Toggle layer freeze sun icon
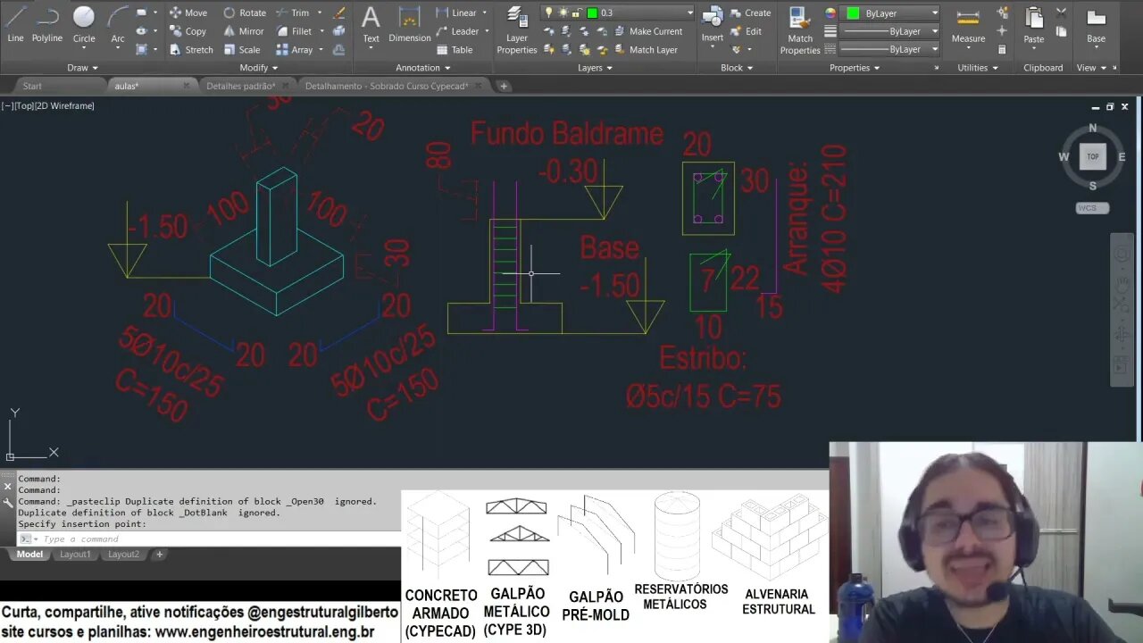This screenshot has height=643, width=1143. tap(563, 13)
